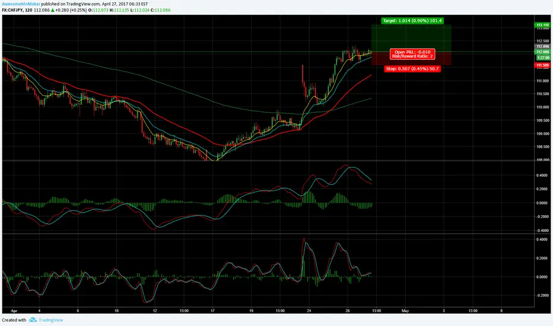Click the 17 date label on time axis

pyautogui.click(x=212, y=311)
